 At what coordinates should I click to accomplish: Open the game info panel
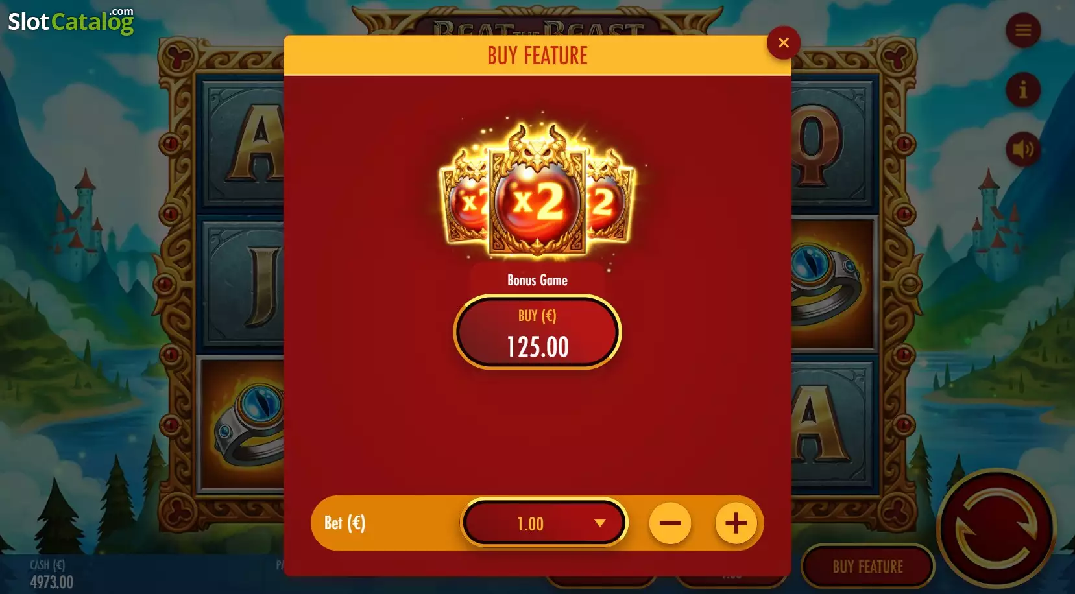pyautogui.click(x=1023, y=90)
